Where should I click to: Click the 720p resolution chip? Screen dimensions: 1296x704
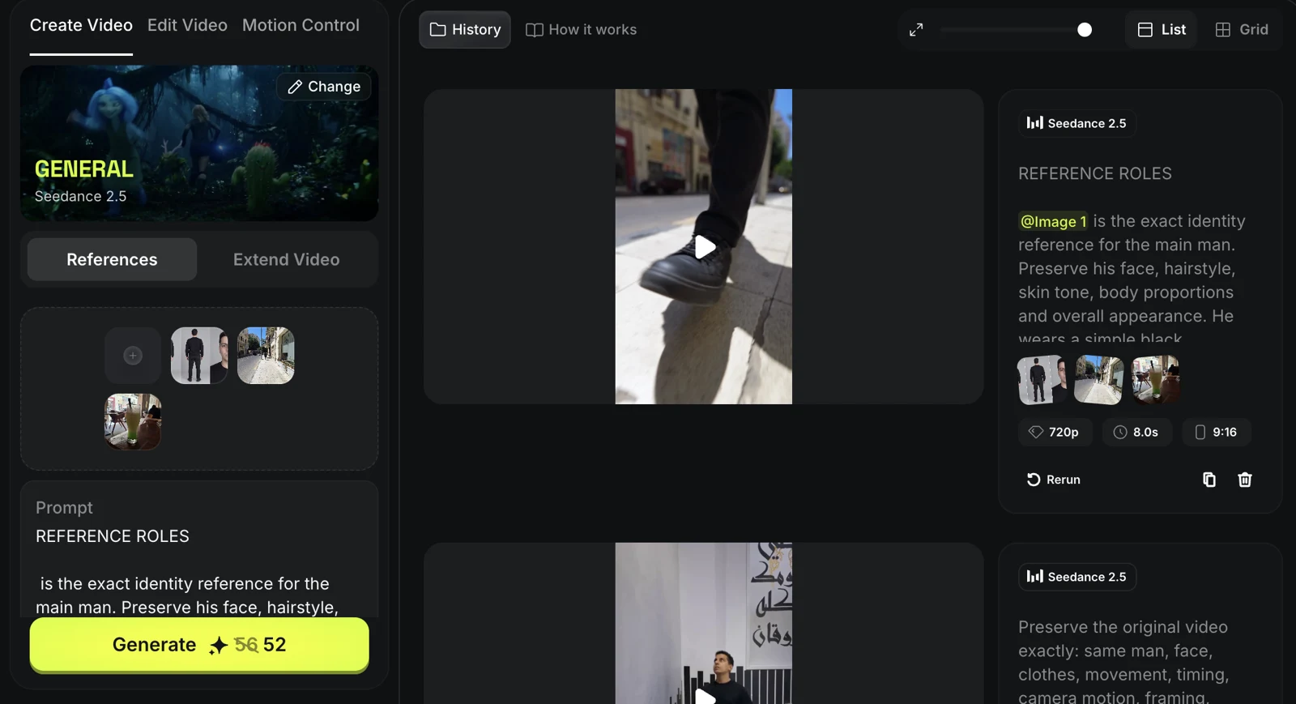coord(1055,432)
